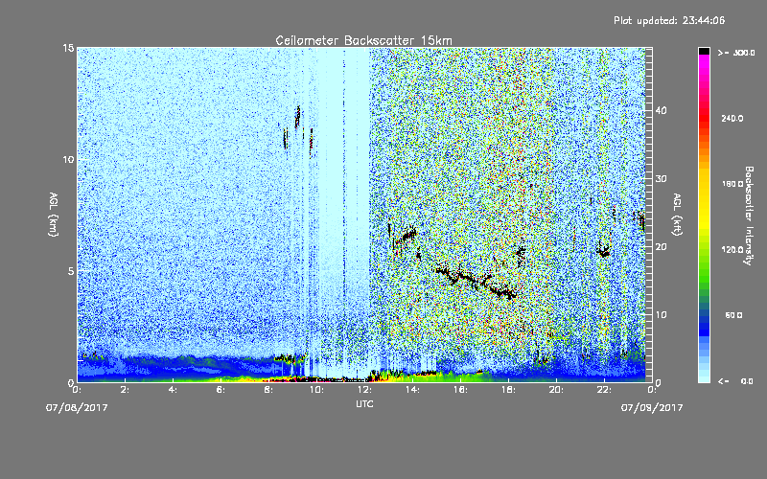
Task: Click the '5' tick on the km axis
Action: click(x=71, y=271)
